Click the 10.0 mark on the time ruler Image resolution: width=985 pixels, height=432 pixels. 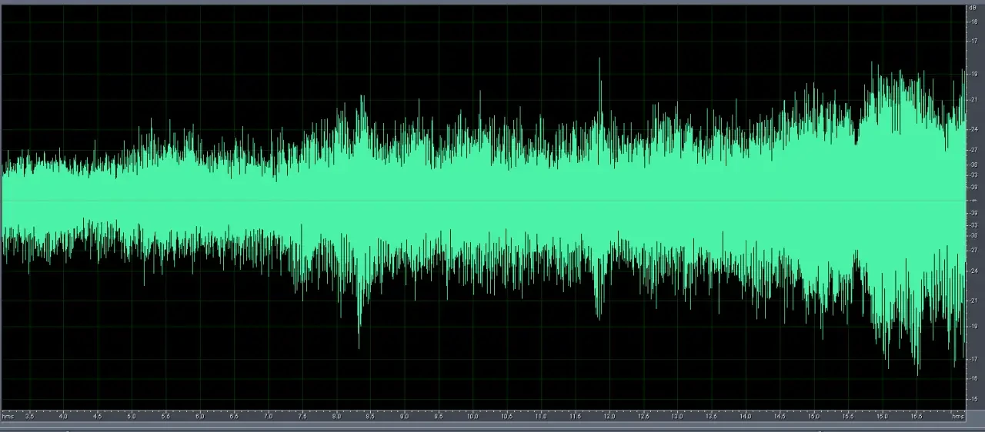point(472,416)
